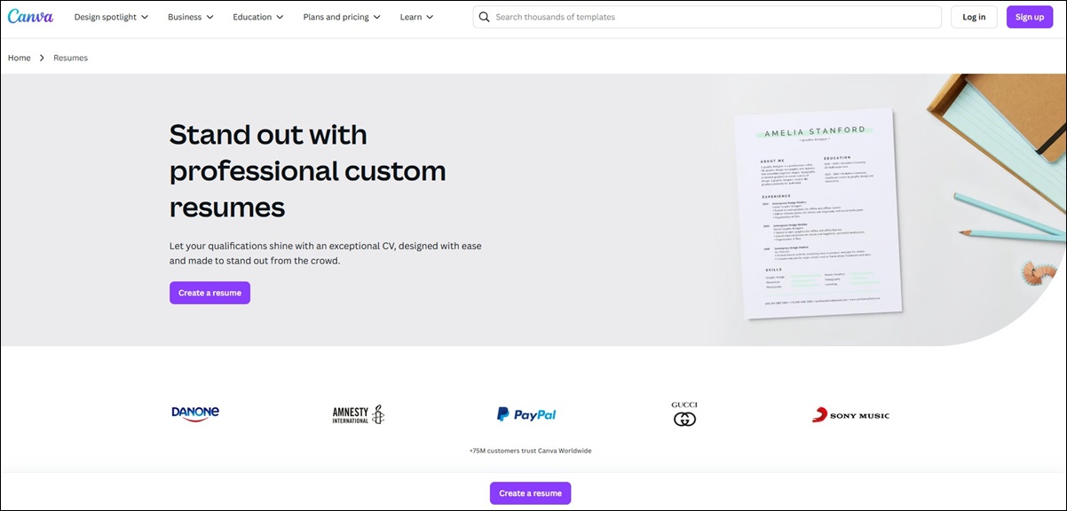1067x511 pixels.
Task: Click the hero Create a resume button
Action: [x=209, y=293]
